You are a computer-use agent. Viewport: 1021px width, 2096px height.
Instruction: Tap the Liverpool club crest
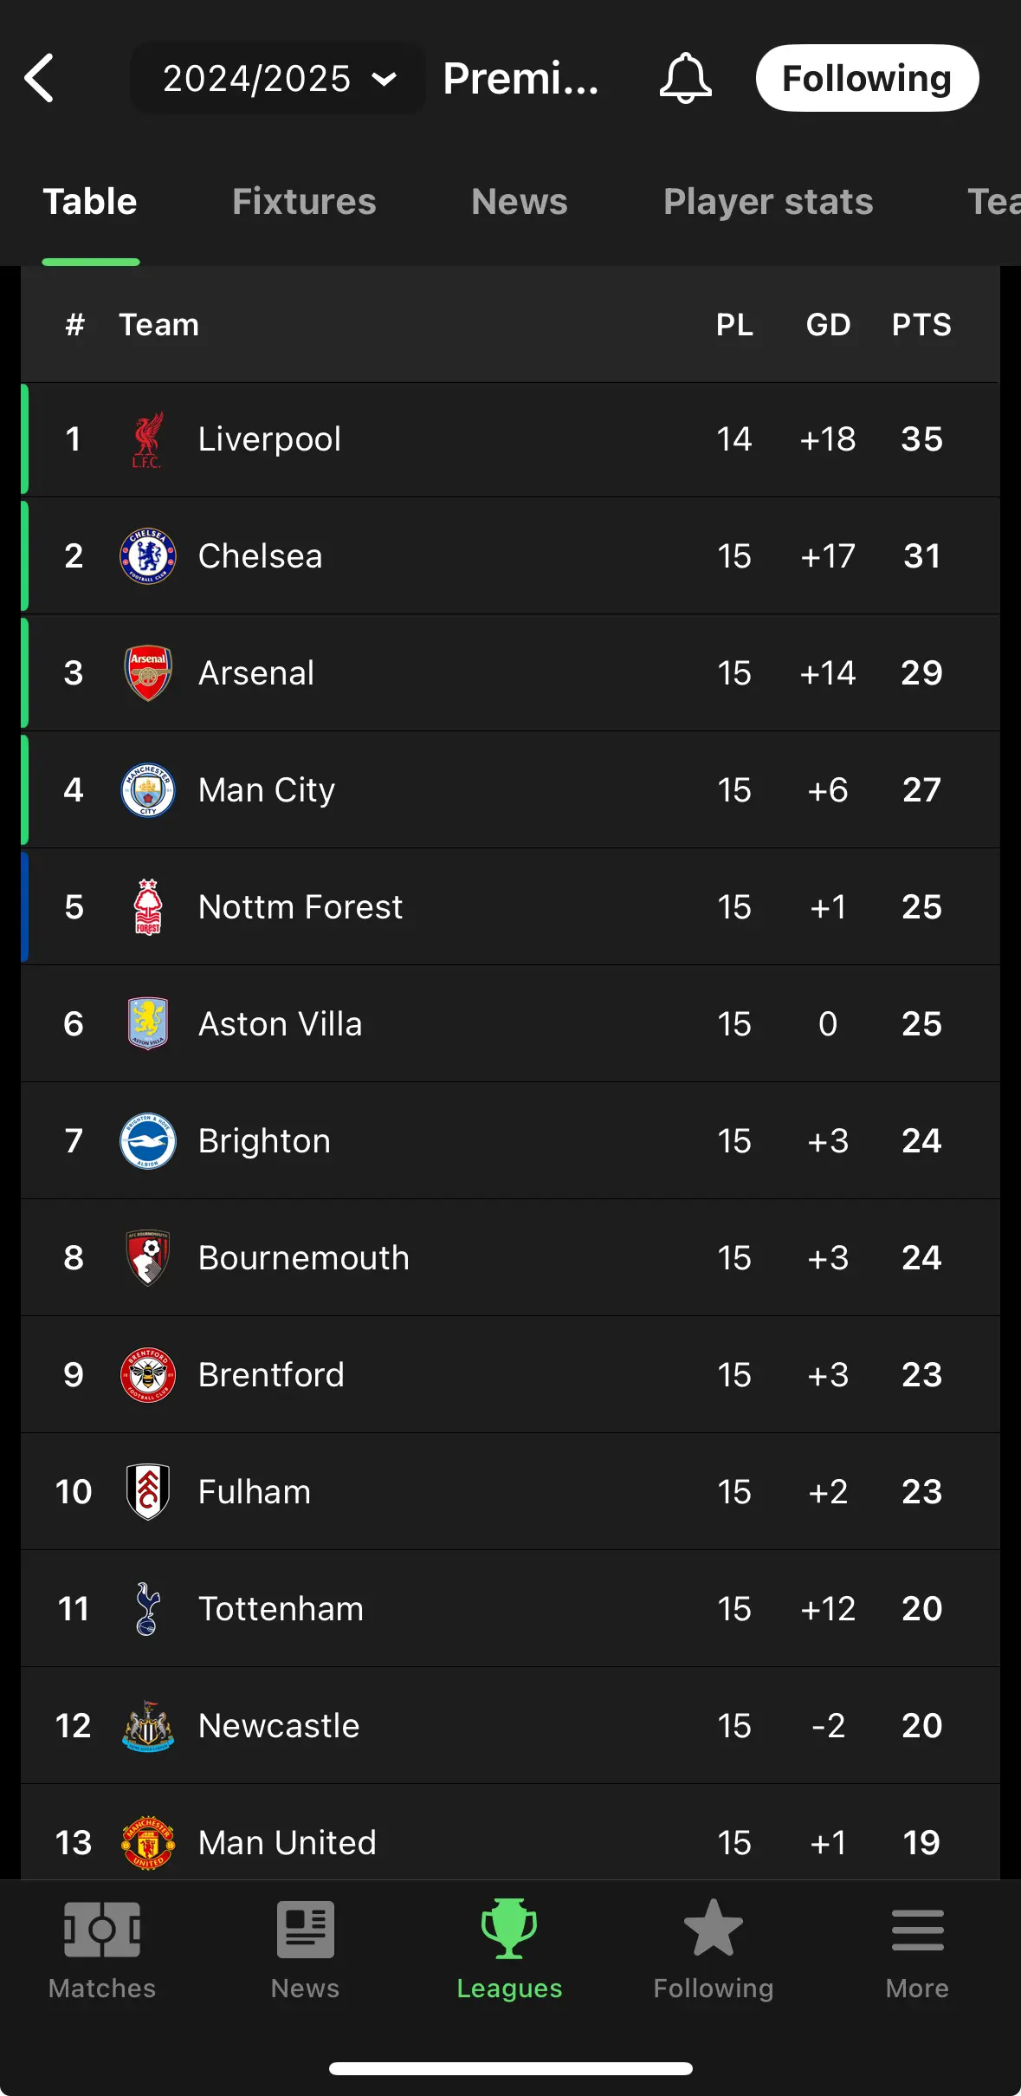pyautogui.click(x=147, y=439)
